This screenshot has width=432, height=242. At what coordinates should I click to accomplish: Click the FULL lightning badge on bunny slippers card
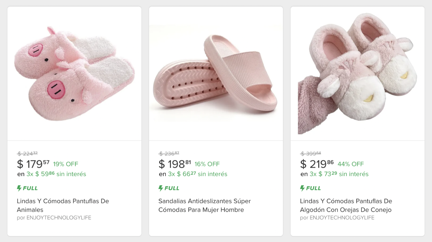(310, 188)
